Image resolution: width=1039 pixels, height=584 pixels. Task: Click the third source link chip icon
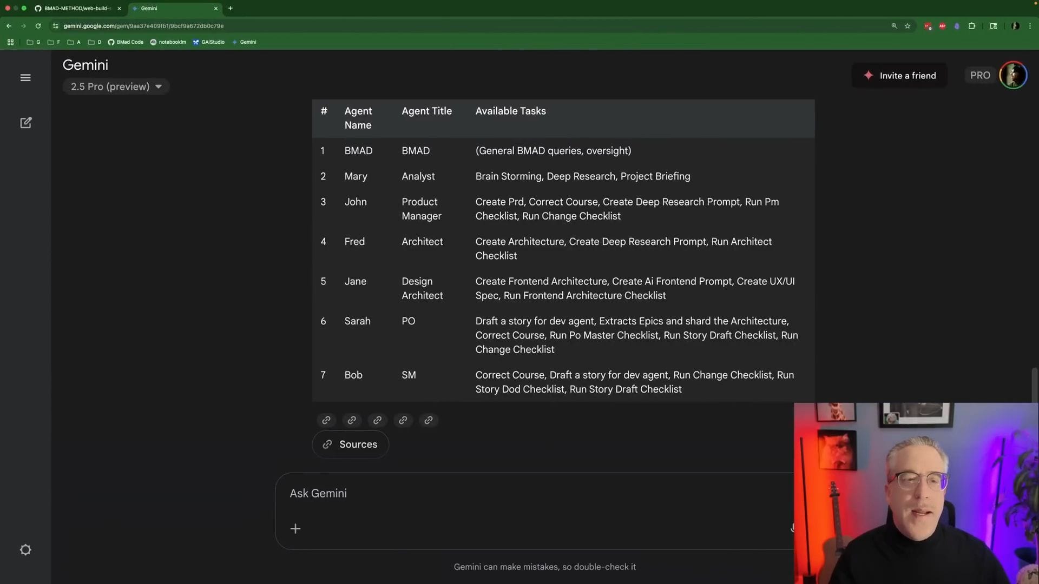click(377, 420)
